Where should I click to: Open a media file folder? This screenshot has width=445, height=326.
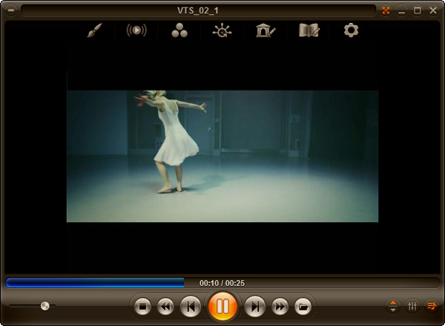pos(303,307)
